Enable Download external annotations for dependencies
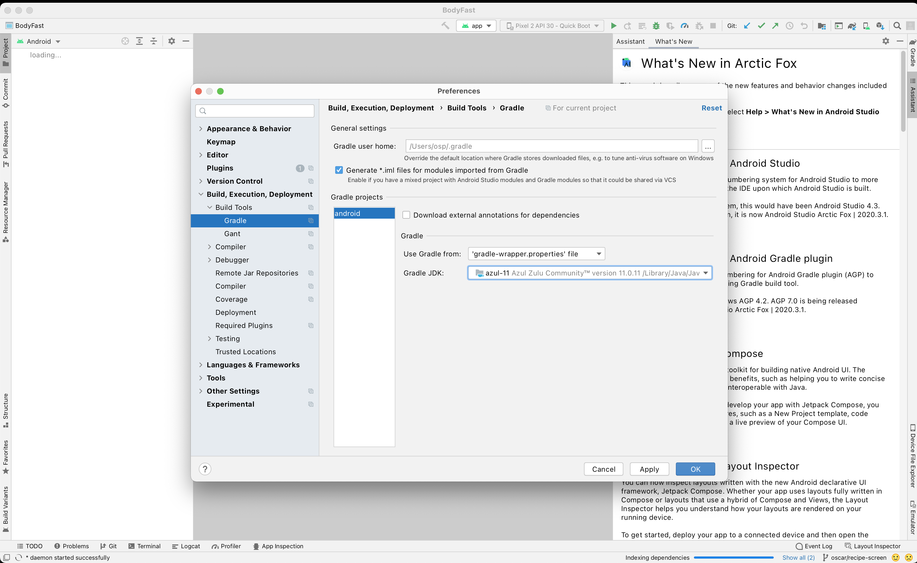This screenshot has height=563, width=917. tap(406, 215)
